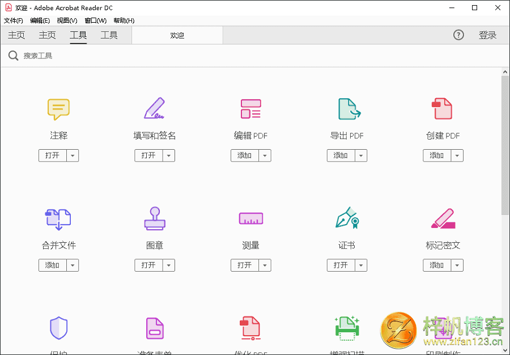Click 打开 button under 注释
The width and height of the screenshot is (510, 355).
[52, 155]
